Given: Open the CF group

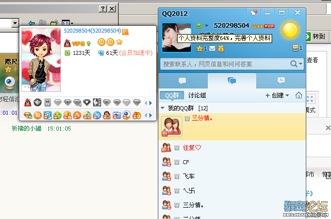Looking at the screenshot, I should click(232, 162).
